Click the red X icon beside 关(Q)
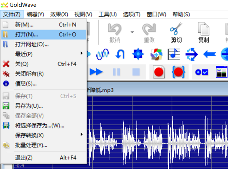Screen dimensions: 228x169 (x=6, y=64)
